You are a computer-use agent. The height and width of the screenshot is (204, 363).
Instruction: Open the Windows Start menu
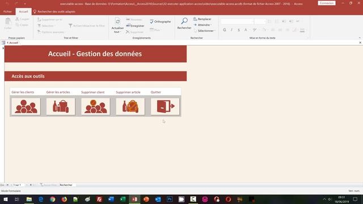[x=5, y=199]
